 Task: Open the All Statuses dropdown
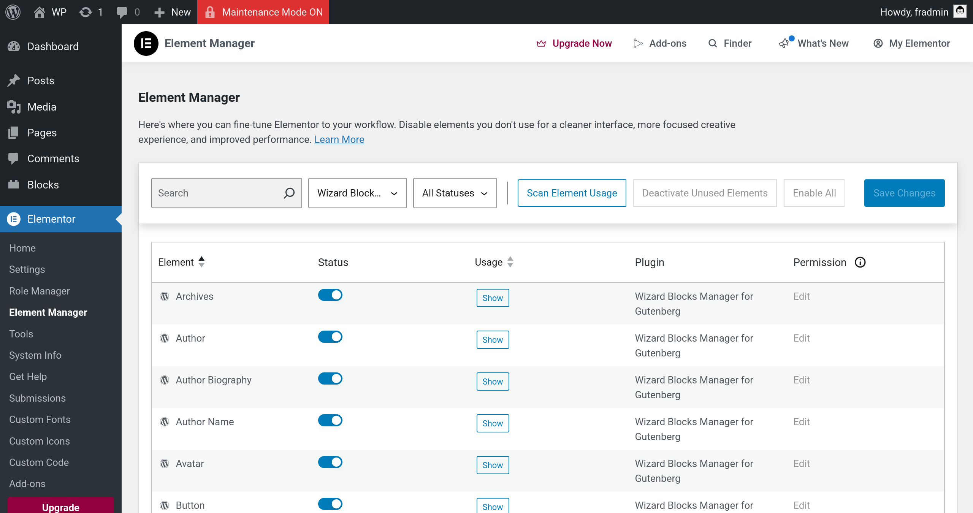pyautogui.click(x=455, y=193)
